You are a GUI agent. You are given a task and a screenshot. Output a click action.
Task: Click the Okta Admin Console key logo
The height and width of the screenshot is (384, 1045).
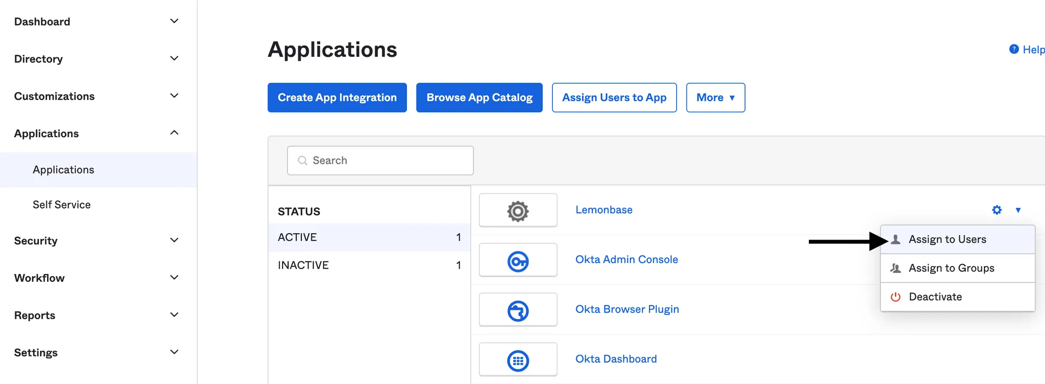pos(518,261)
